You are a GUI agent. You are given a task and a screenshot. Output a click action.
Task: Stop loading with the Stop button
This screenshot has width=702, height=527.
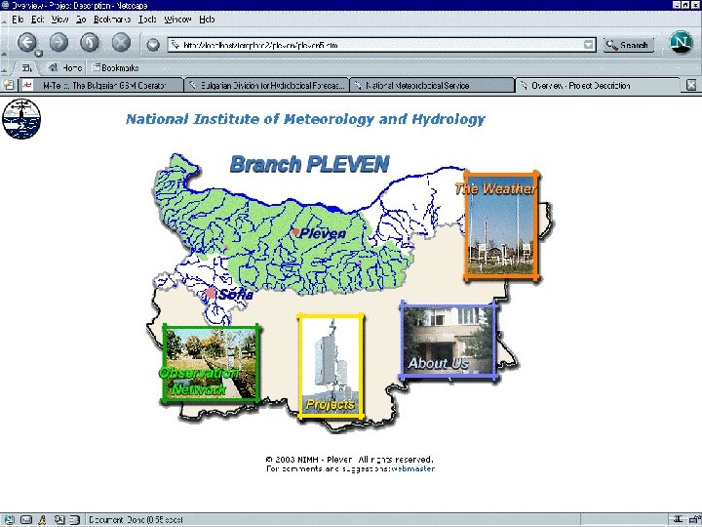[x=121, y=43]
